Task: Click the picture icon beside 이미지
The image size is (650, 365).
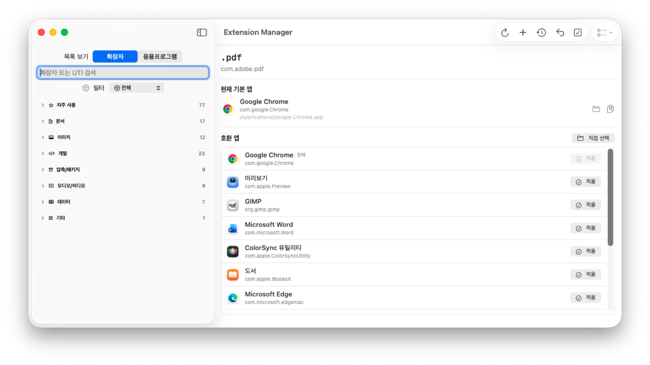Action: click(51, 137)
